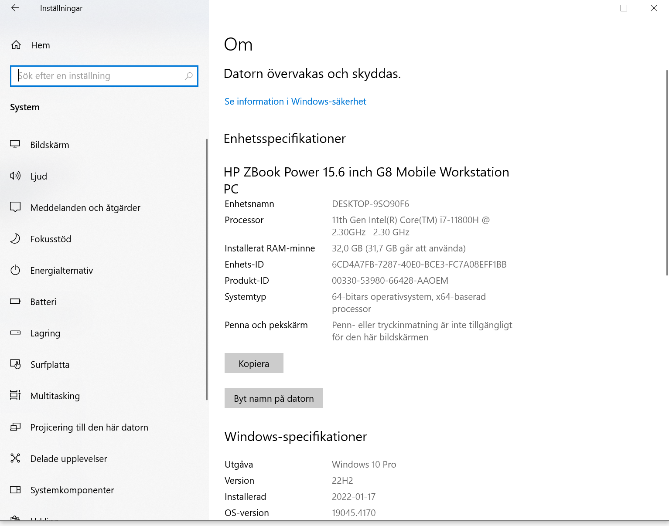The width and height of the screenshot is (669, 526).
Task: Select the Ljud speaker icon
Action: tap(15, 176)
